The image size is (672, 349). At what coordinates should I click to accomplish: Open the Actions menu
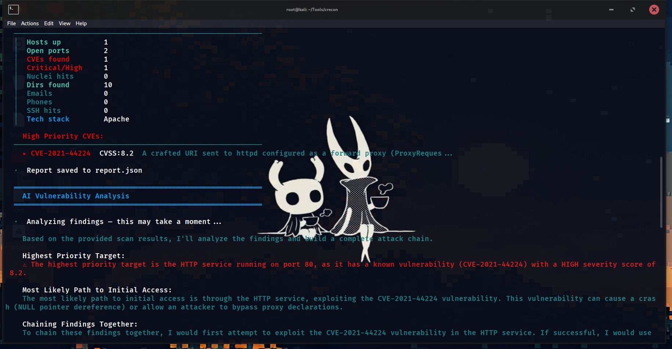(30, 24)
